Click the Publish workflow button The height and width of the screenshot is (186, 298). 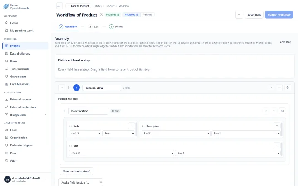279,14
